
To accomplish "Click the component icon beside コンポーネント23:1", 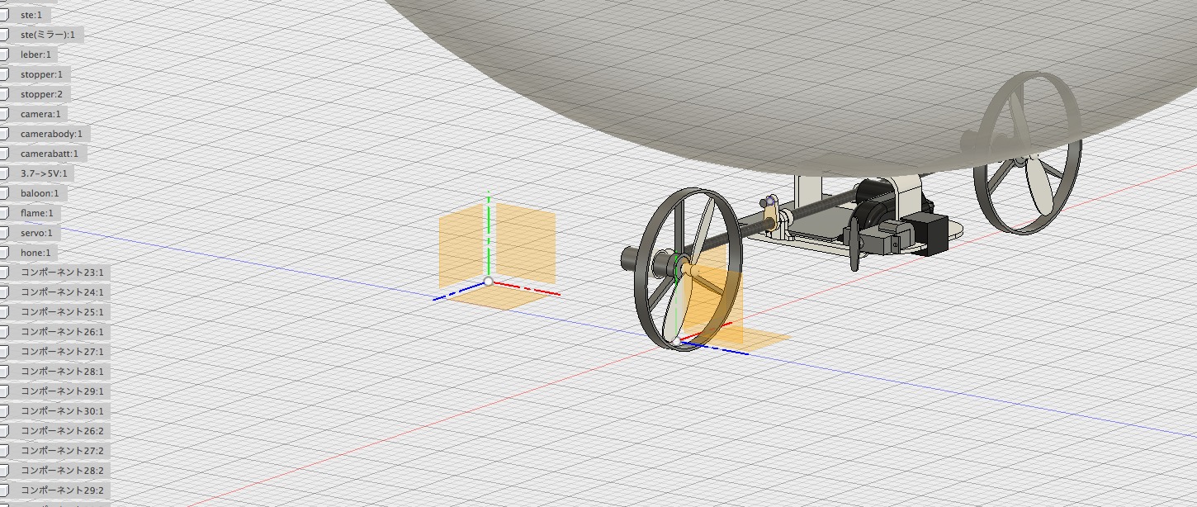I will 3,272.
